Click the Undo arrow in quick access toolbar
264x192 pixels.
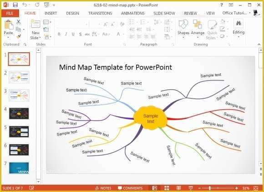click(25, 5)
